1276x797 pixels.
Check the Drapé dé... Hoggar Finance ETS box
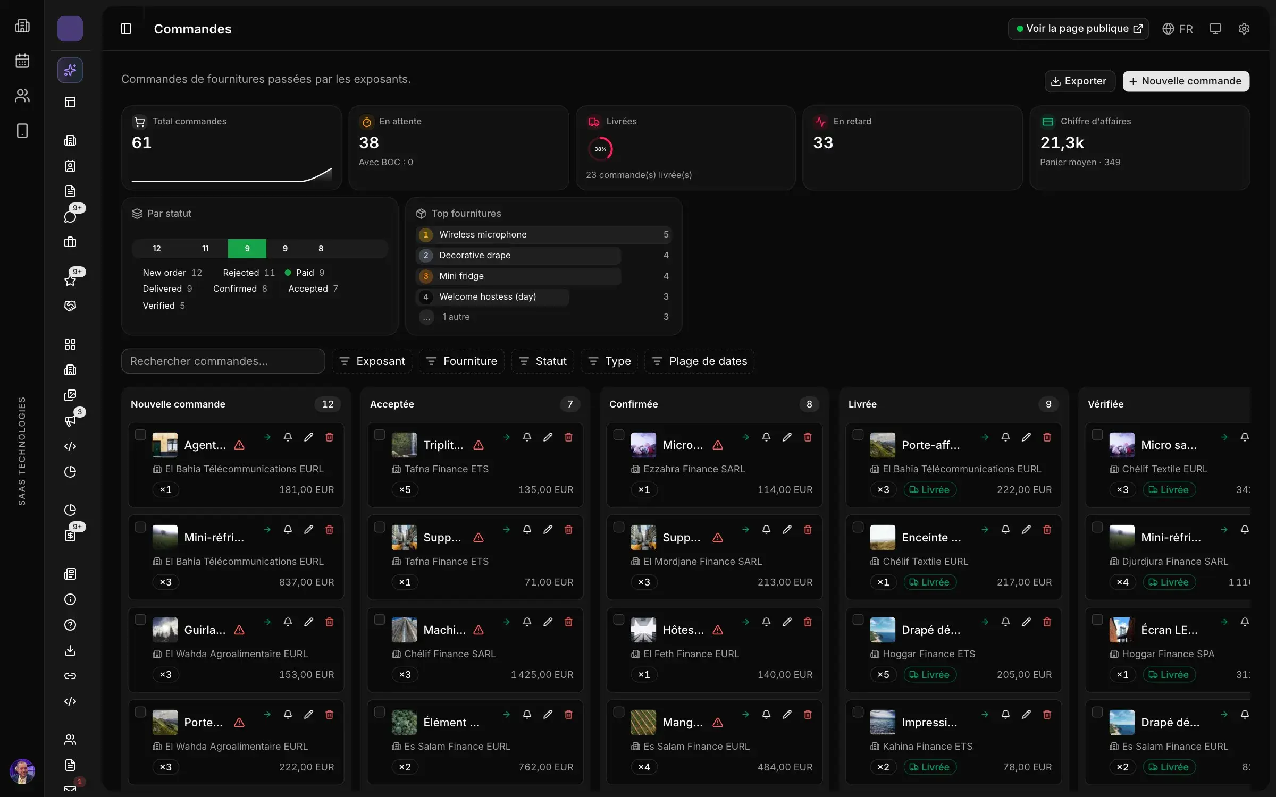click(x=858, y=620)
